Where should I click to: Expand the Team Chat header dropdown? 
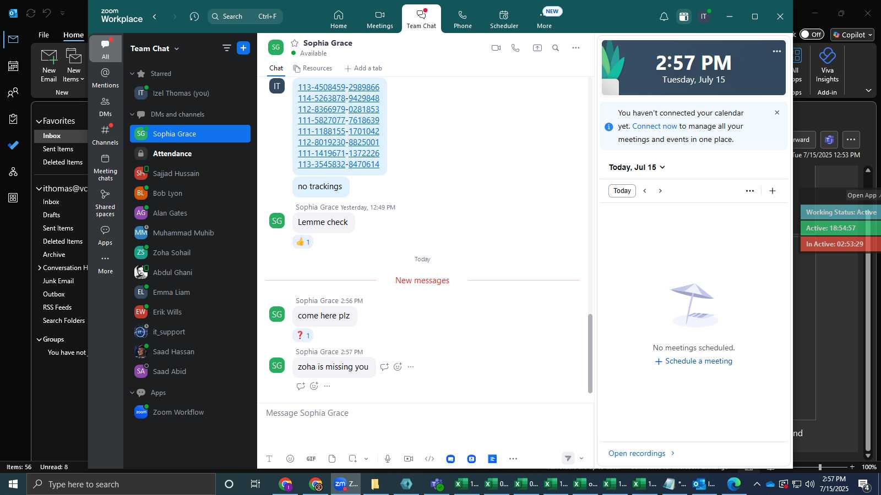177,49
